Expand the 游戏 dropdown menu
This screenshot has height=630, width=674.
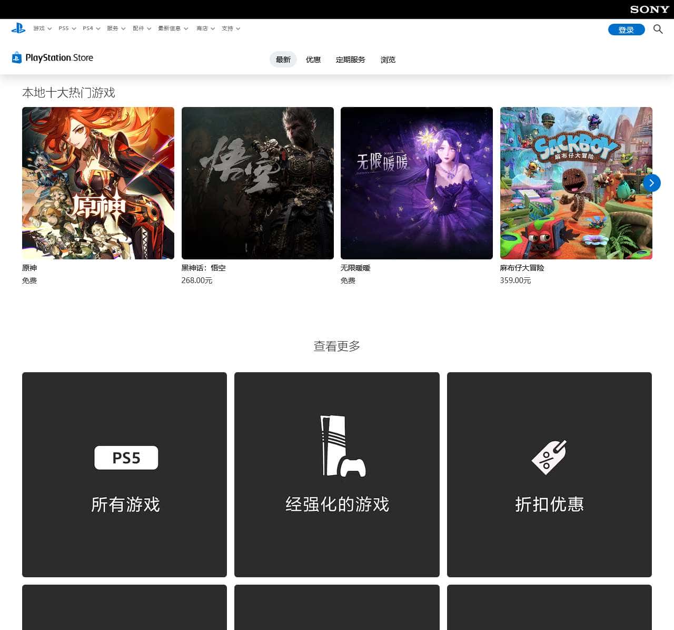click(x=43, y=28)
